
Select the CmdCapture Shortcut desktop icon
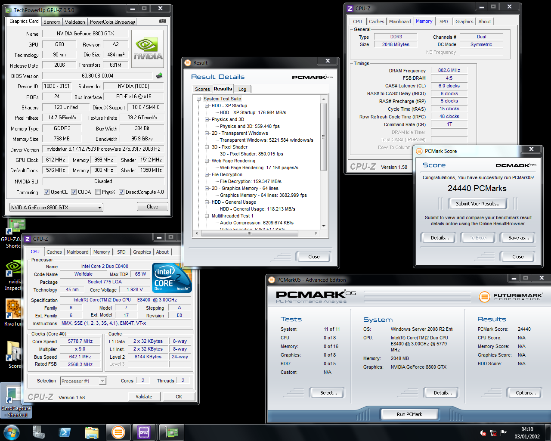click(x=16, y=401)
